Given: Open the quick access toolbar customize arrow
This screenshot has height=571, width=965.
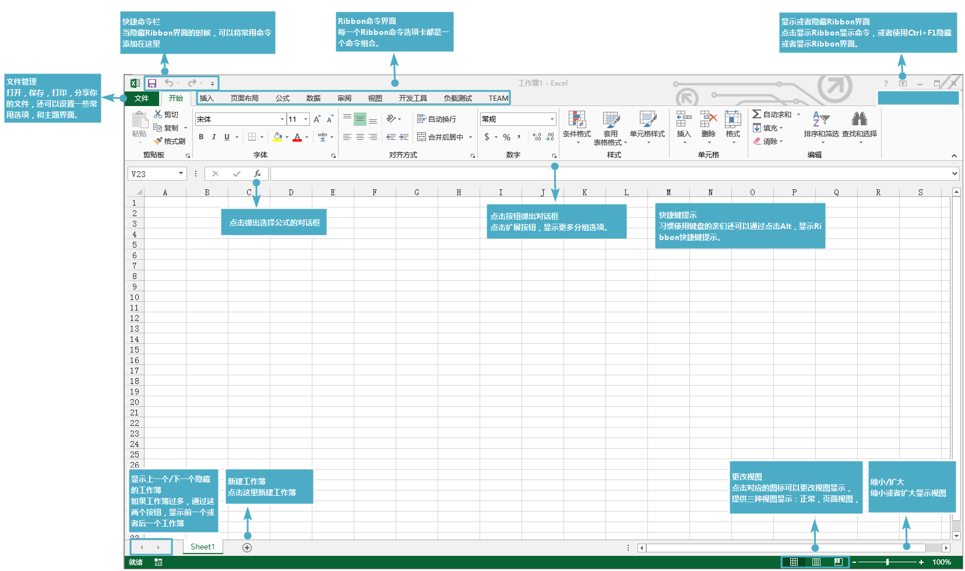Looking at the screenshot, I should [212, 84].
